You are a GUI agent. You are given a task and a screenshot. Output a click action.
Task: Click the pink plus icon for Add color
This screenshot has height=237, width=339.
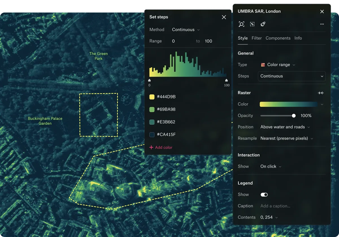pyautogui.click(x=151, y=147)
